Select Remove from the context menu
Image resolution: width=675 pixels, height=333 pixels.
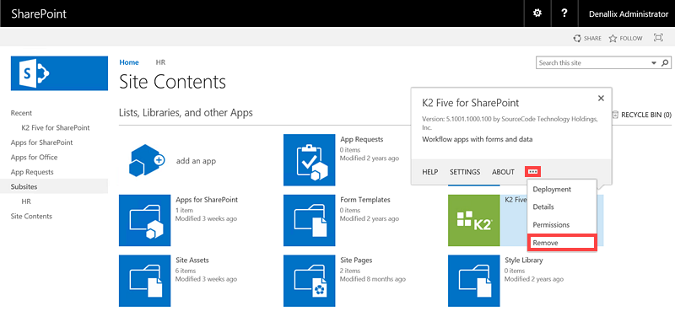coord(562,243)
